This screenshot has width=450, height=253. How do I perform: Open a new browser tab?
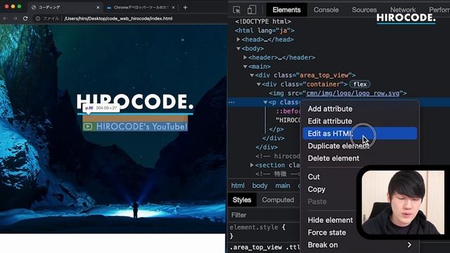coord(185,8)
